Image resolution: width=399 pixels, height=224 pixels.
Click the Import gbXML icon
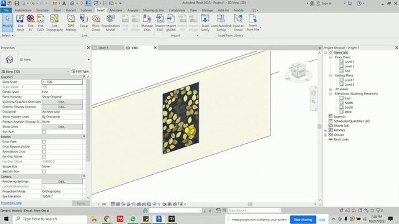(x=171, y=23)
